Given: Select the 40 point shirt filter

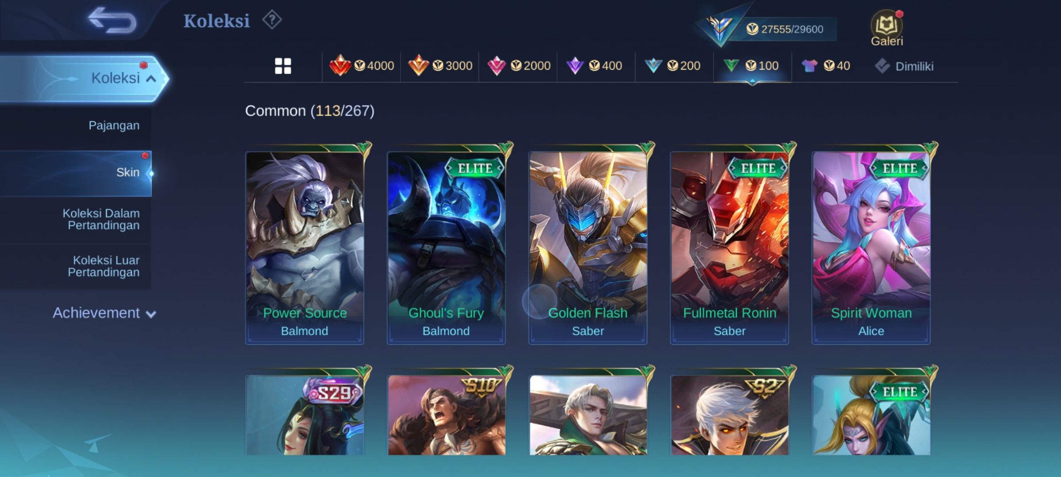Looking at the screenshot, I should point(825,66).
